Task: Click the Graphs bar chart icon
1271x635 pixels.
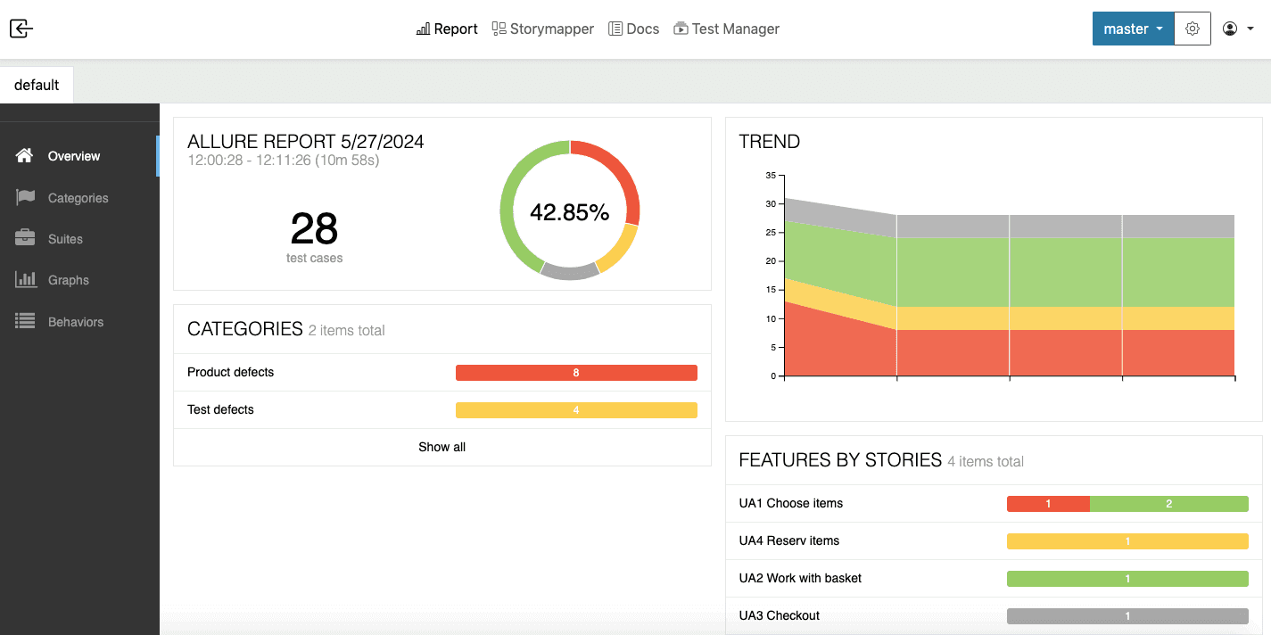Action: coord(25,279)
